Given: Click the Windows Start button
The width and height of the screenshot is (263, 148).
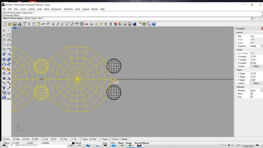Looking at the screenshot, I should click(x=4, y=145).
